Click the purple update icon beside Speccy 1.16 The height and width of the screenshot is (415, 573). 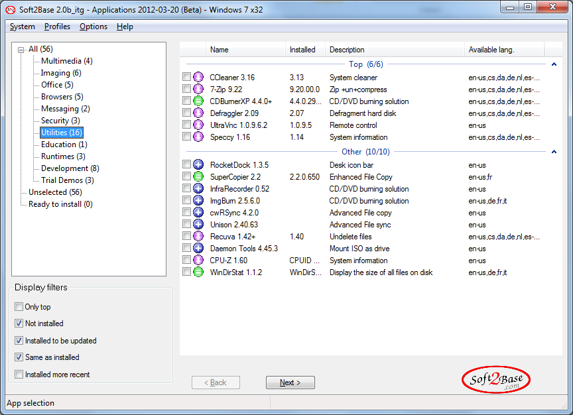coord(198,137)
